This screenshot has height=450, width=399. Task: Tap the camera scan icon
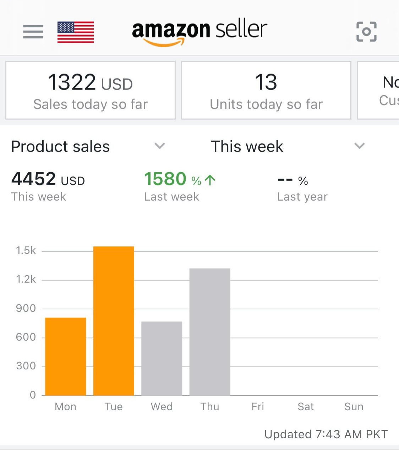tap(366, 32)
